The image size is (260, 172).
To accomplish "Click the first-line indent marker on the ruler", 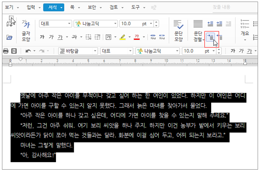I will [20, 59].
